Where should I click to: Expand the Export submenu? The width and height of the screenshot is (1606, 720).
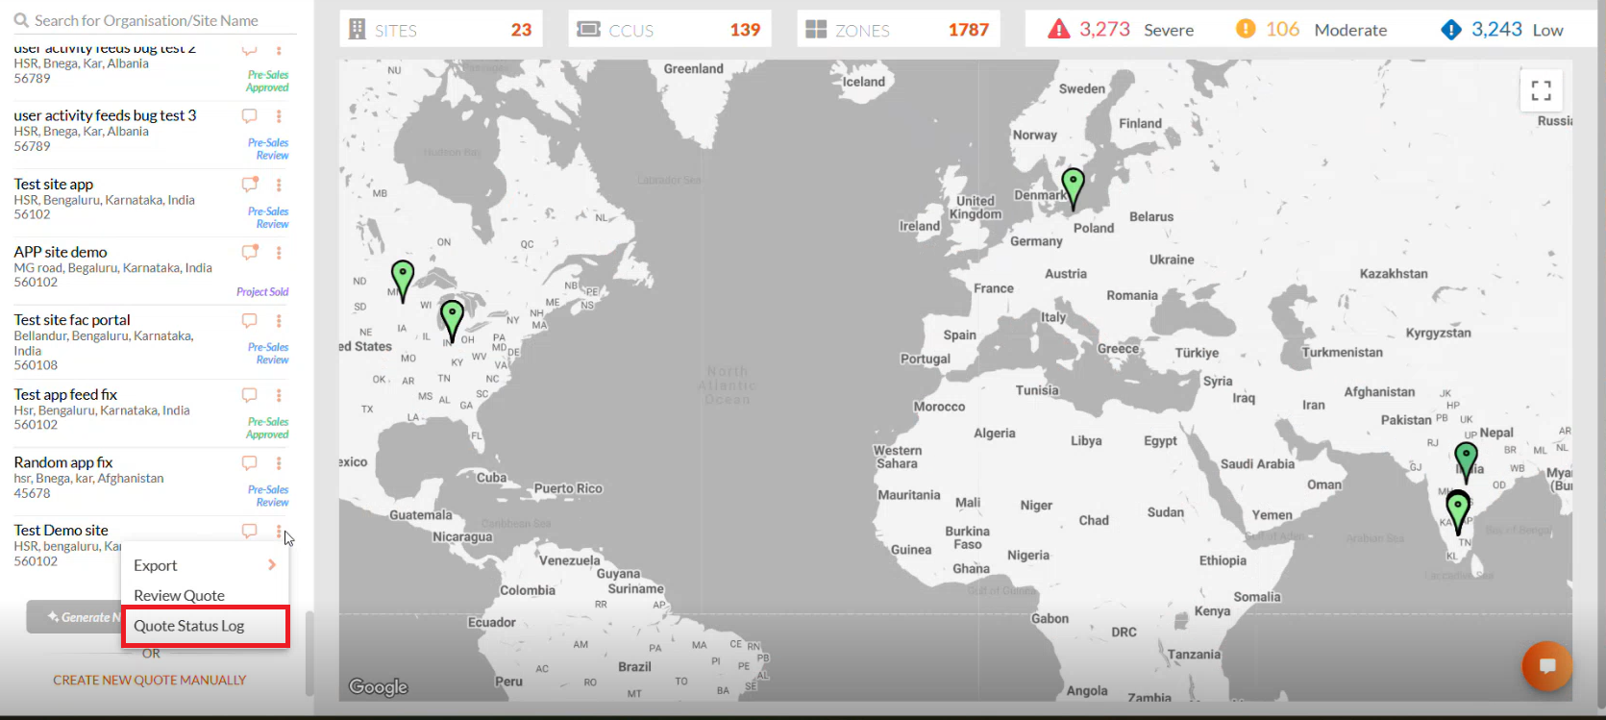click(205, 565)
